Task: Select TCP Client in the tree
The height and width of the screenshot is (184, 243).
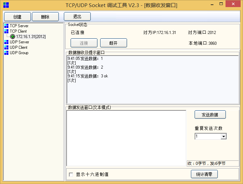Action: (x=18, y=31)
